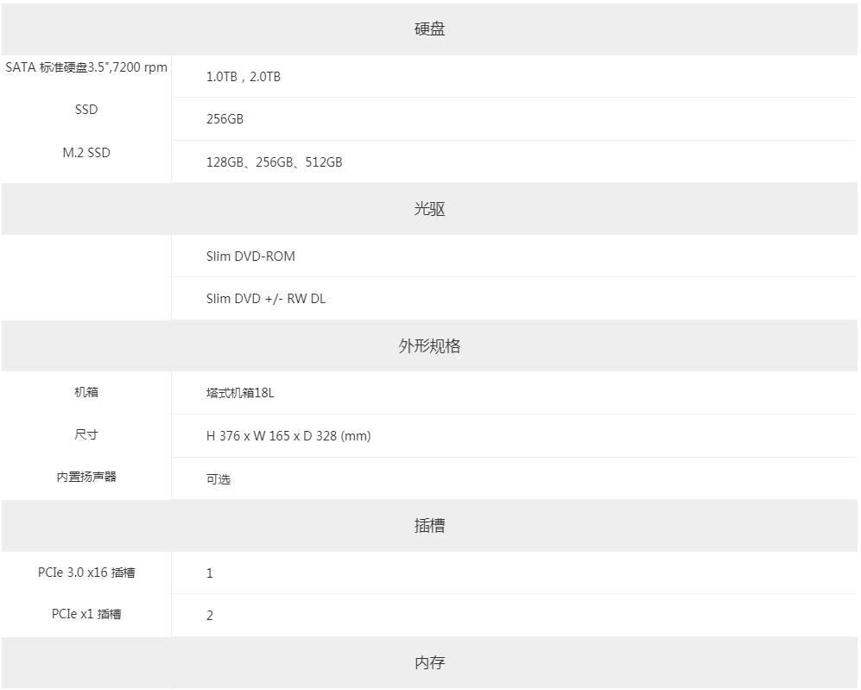Viewport: 861px width, 690px height.
Task: Click the 光驱 section header
Action: 429,209
